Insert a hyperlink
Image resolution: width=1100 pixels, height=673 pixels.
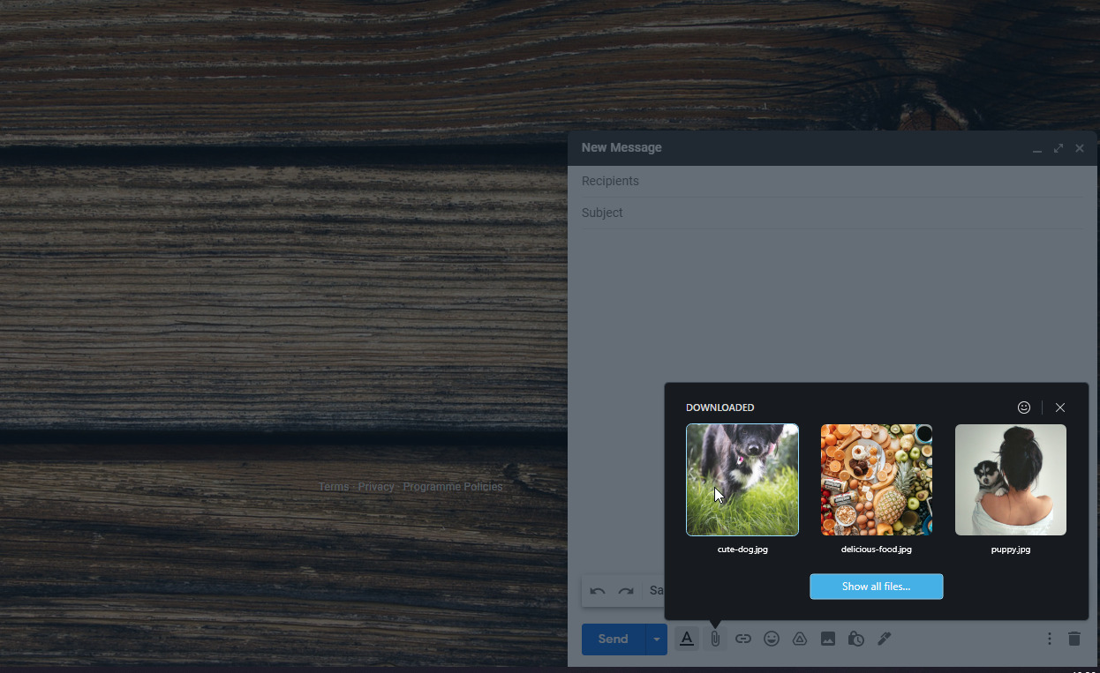click(x=743, y=638)
